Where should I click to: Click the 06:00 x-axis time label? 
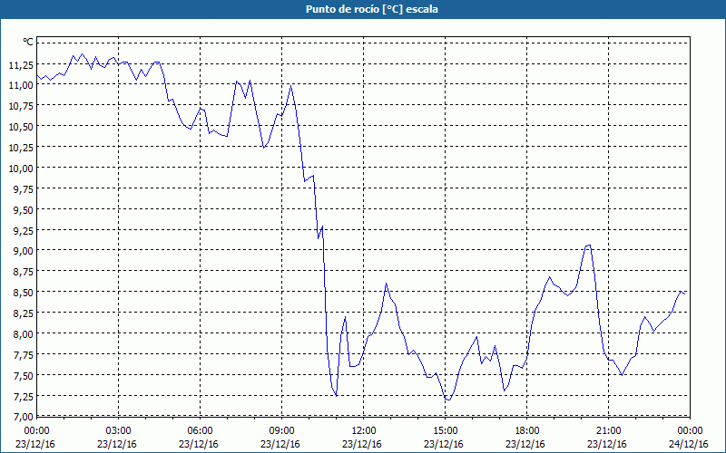coord(200,431)
